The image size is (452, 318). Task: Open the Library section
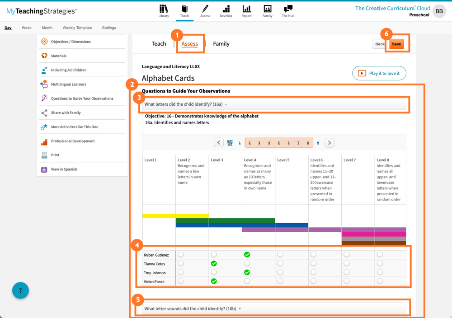pyautogui.click(x=164, y=11)
